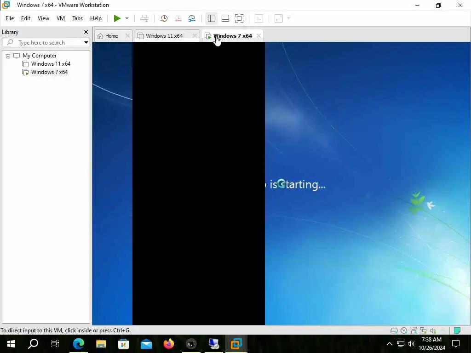The height and width of the screenshot is (353, 471).
Task: Open the notification center icon
Action: (x=456, y=344)
